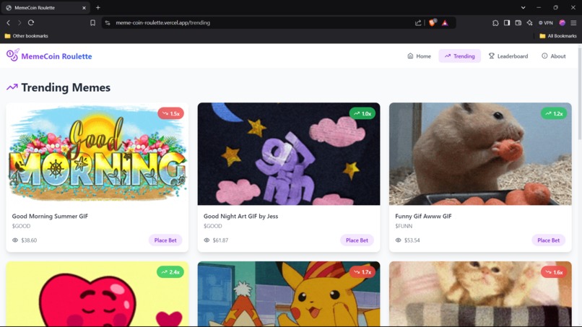
Task: Open the About page
Action: 553,56
